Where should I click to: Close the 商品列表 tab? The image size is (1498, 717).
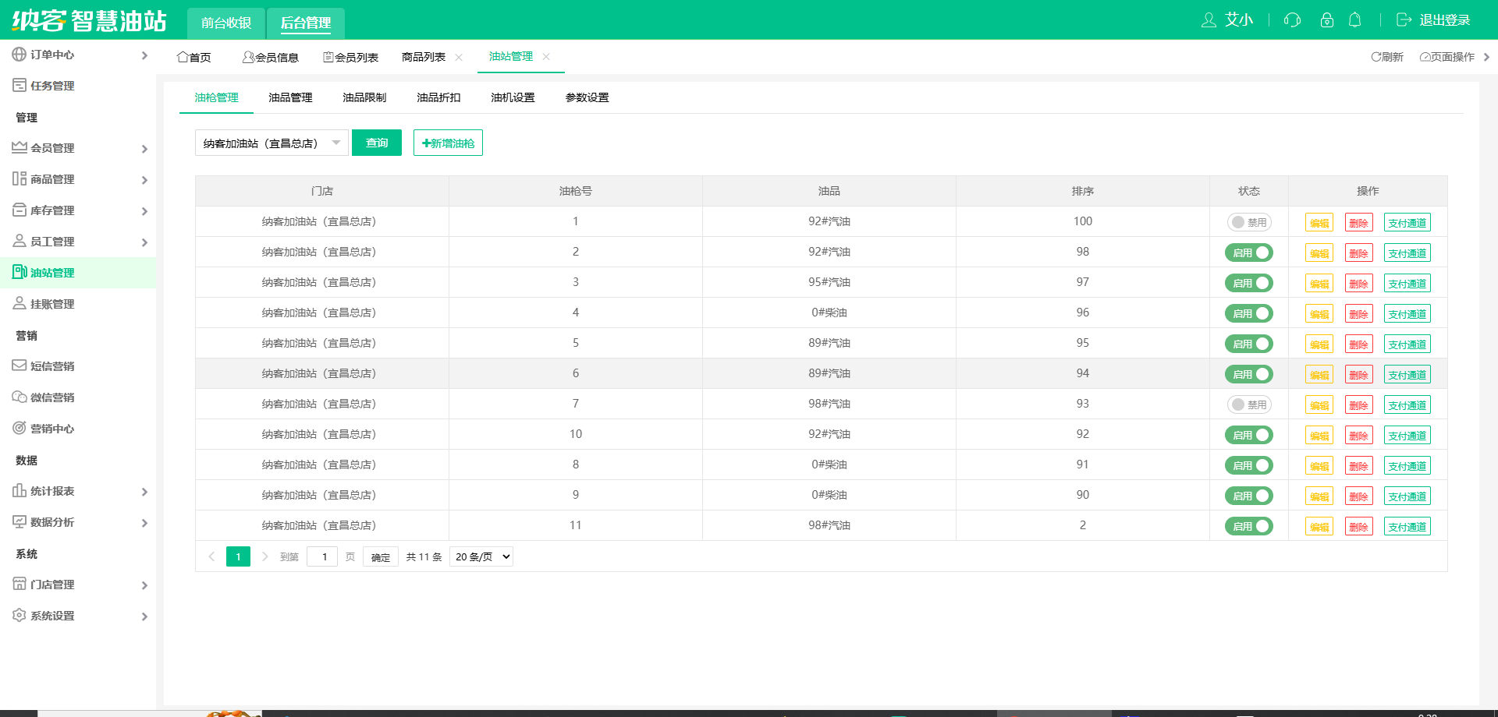[x=459, y=57]
